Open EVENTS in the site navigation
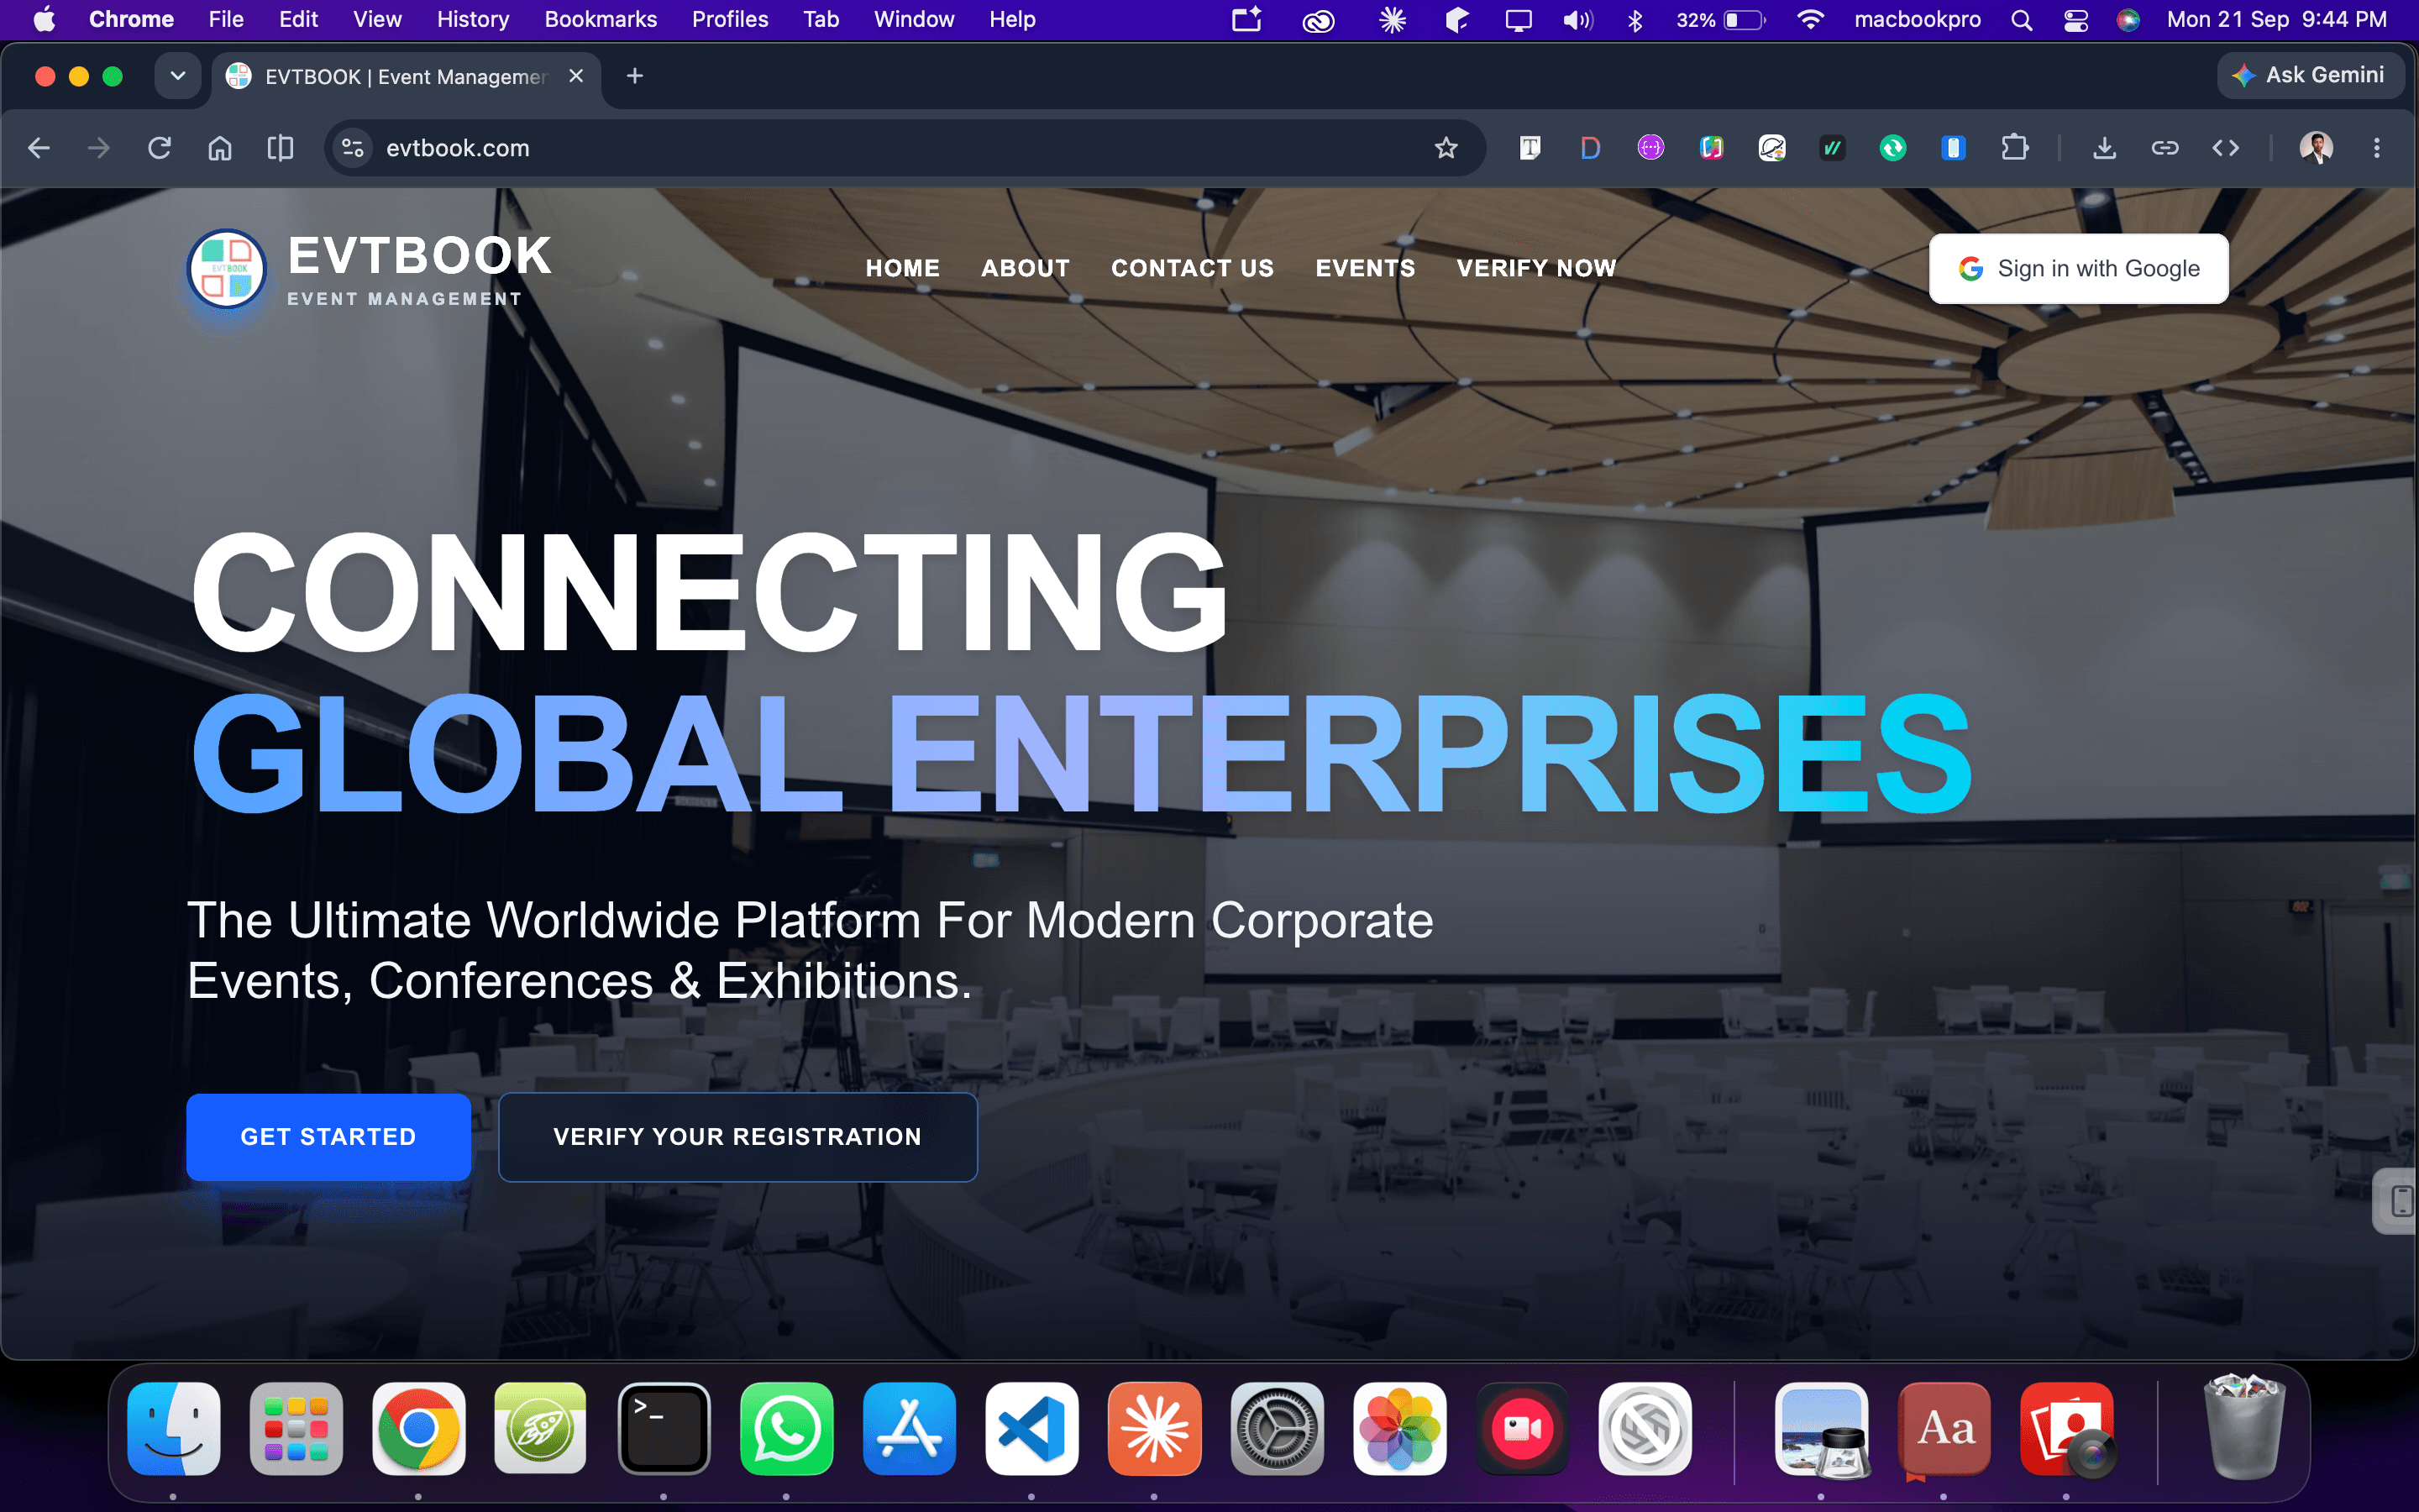This screenshot has width=2419, height=1512. (x=1366, y=268)
